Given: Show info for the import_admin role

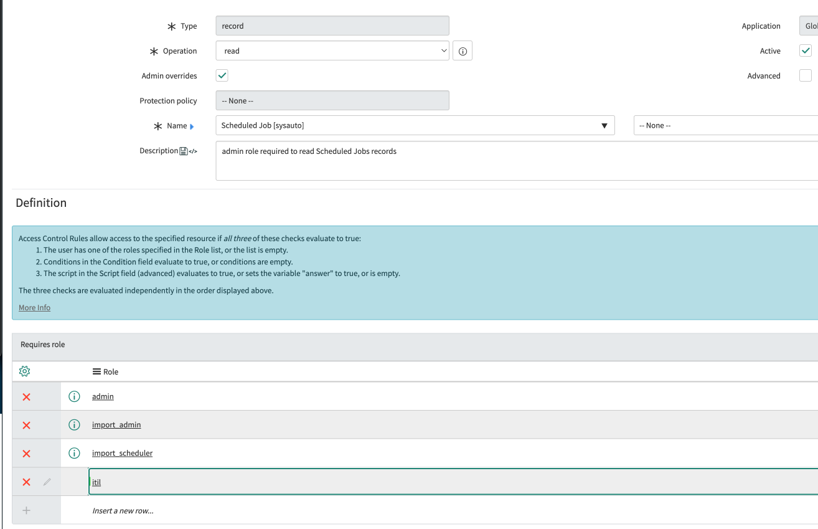Looking at the screenshot, I should coord(74,425).
